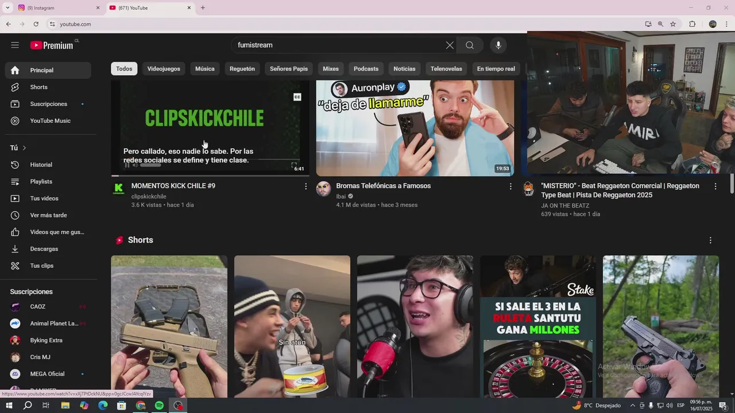Select the Videojuegos filter chip

(164, 69)
